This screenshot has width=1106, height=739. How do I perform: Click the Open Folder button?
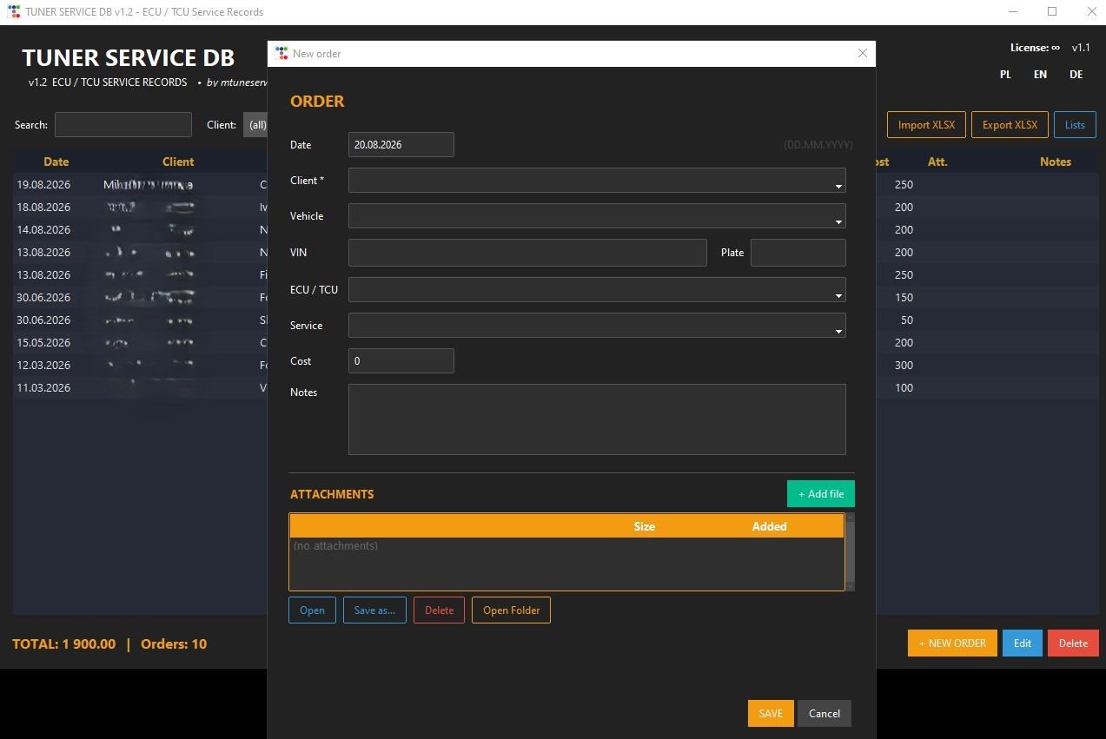(x=511, y=610)
